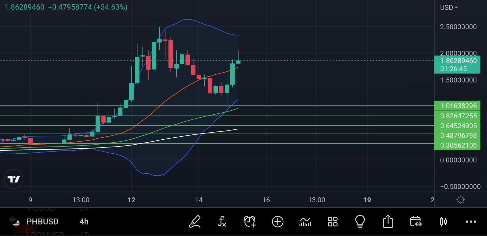Change chart type with candlestick icon
487x236 pixels.
coord(443,222)
